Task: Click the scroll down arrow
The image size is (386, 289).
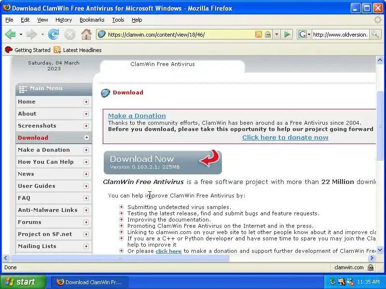Action: pyautogui.click(x=380, y=250)
